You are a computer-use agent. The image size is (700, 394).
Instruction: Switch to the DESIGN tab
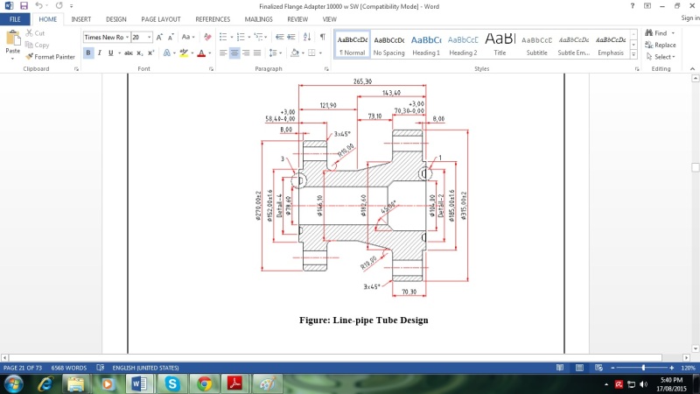click(x=116, y=19)
